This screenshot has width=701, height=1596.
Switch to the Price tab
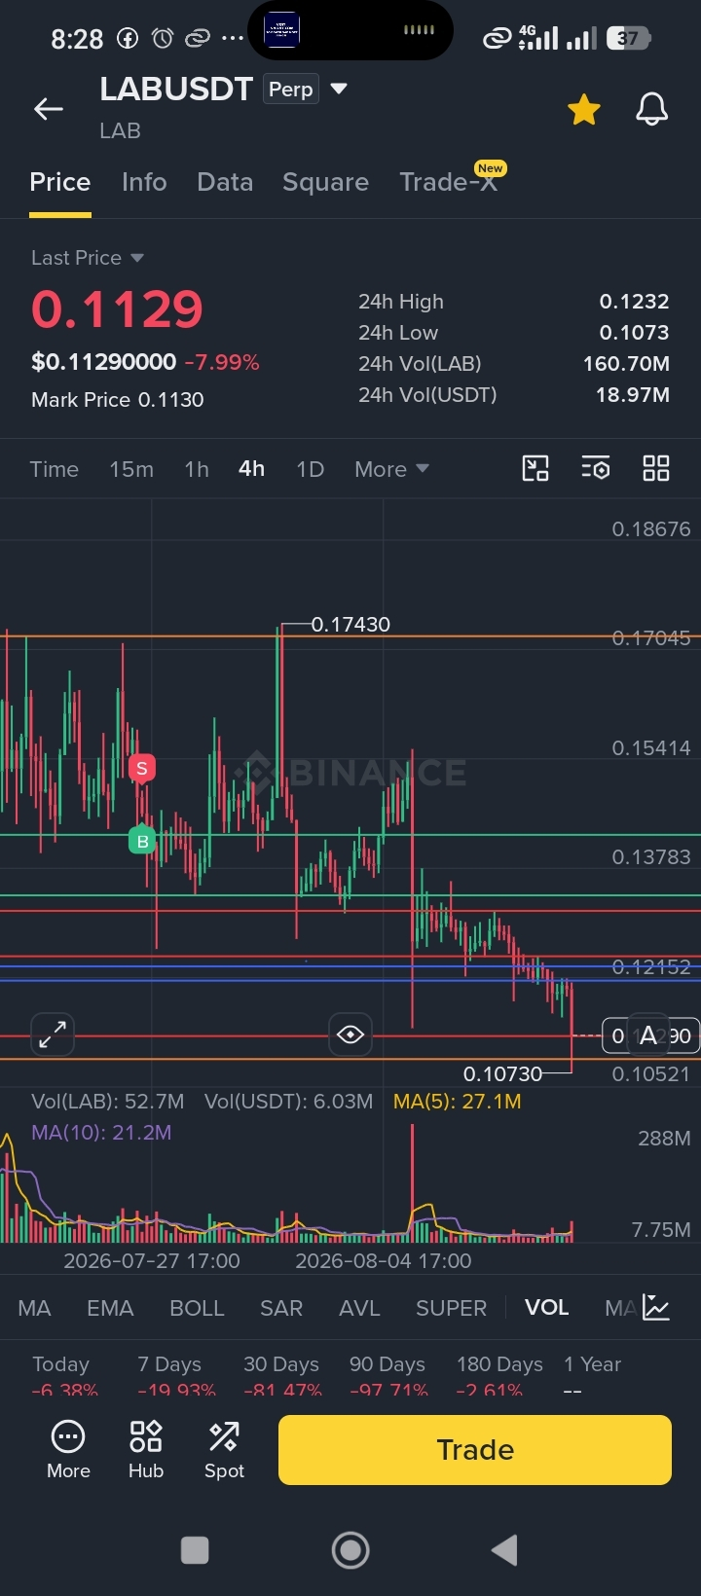click(x=60, y=182)
